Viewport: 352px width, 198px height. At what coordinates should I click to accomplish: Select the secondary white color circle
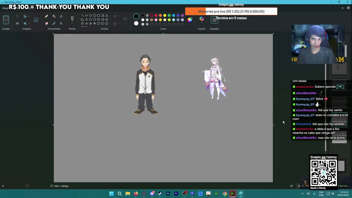point(136,23)
